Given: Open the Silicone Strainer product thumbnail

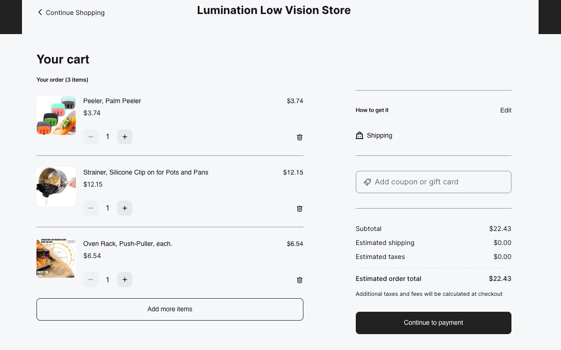Looking at the screenshot, I should tap(56, 187).
